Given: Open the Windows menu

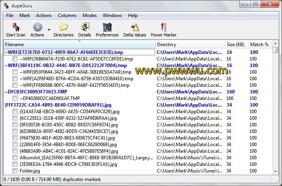Looking at the screenshot, I should tap(112, 15).
